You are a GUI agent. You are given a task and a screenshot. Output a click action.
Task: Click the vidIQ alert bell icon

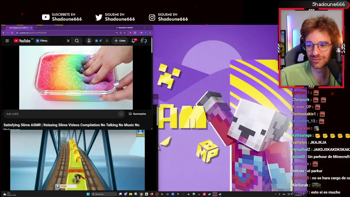pyautogui.click(x=107, y=41)
